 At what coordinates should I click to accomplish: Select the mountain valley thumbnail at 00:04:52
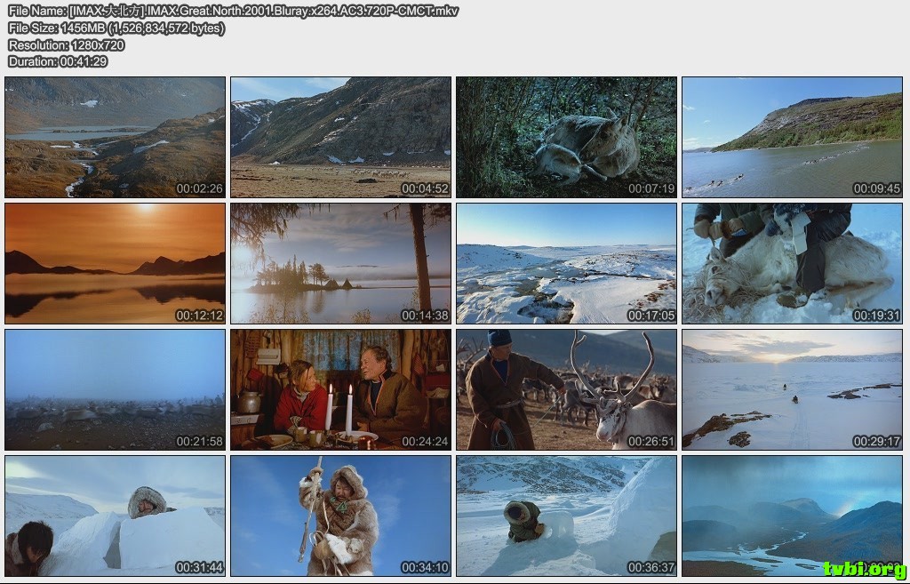pyautogui.click(x=340, y=137)
